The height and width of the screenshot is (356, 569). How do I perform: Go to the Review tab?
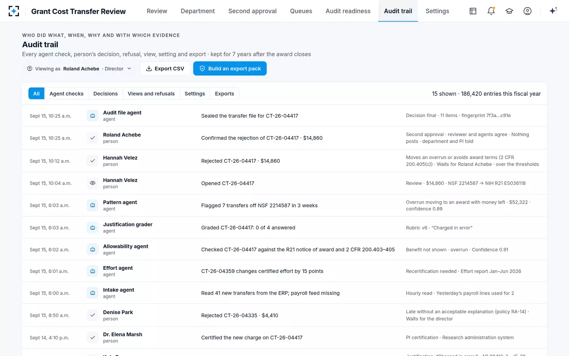point(157,11)
